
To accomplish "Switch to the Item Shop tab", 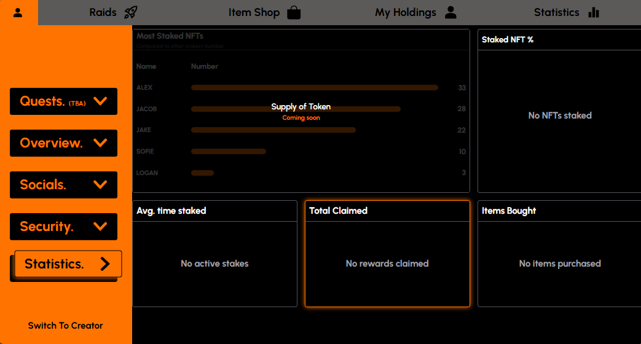I will pyautogui.click(x=254, y=12).
